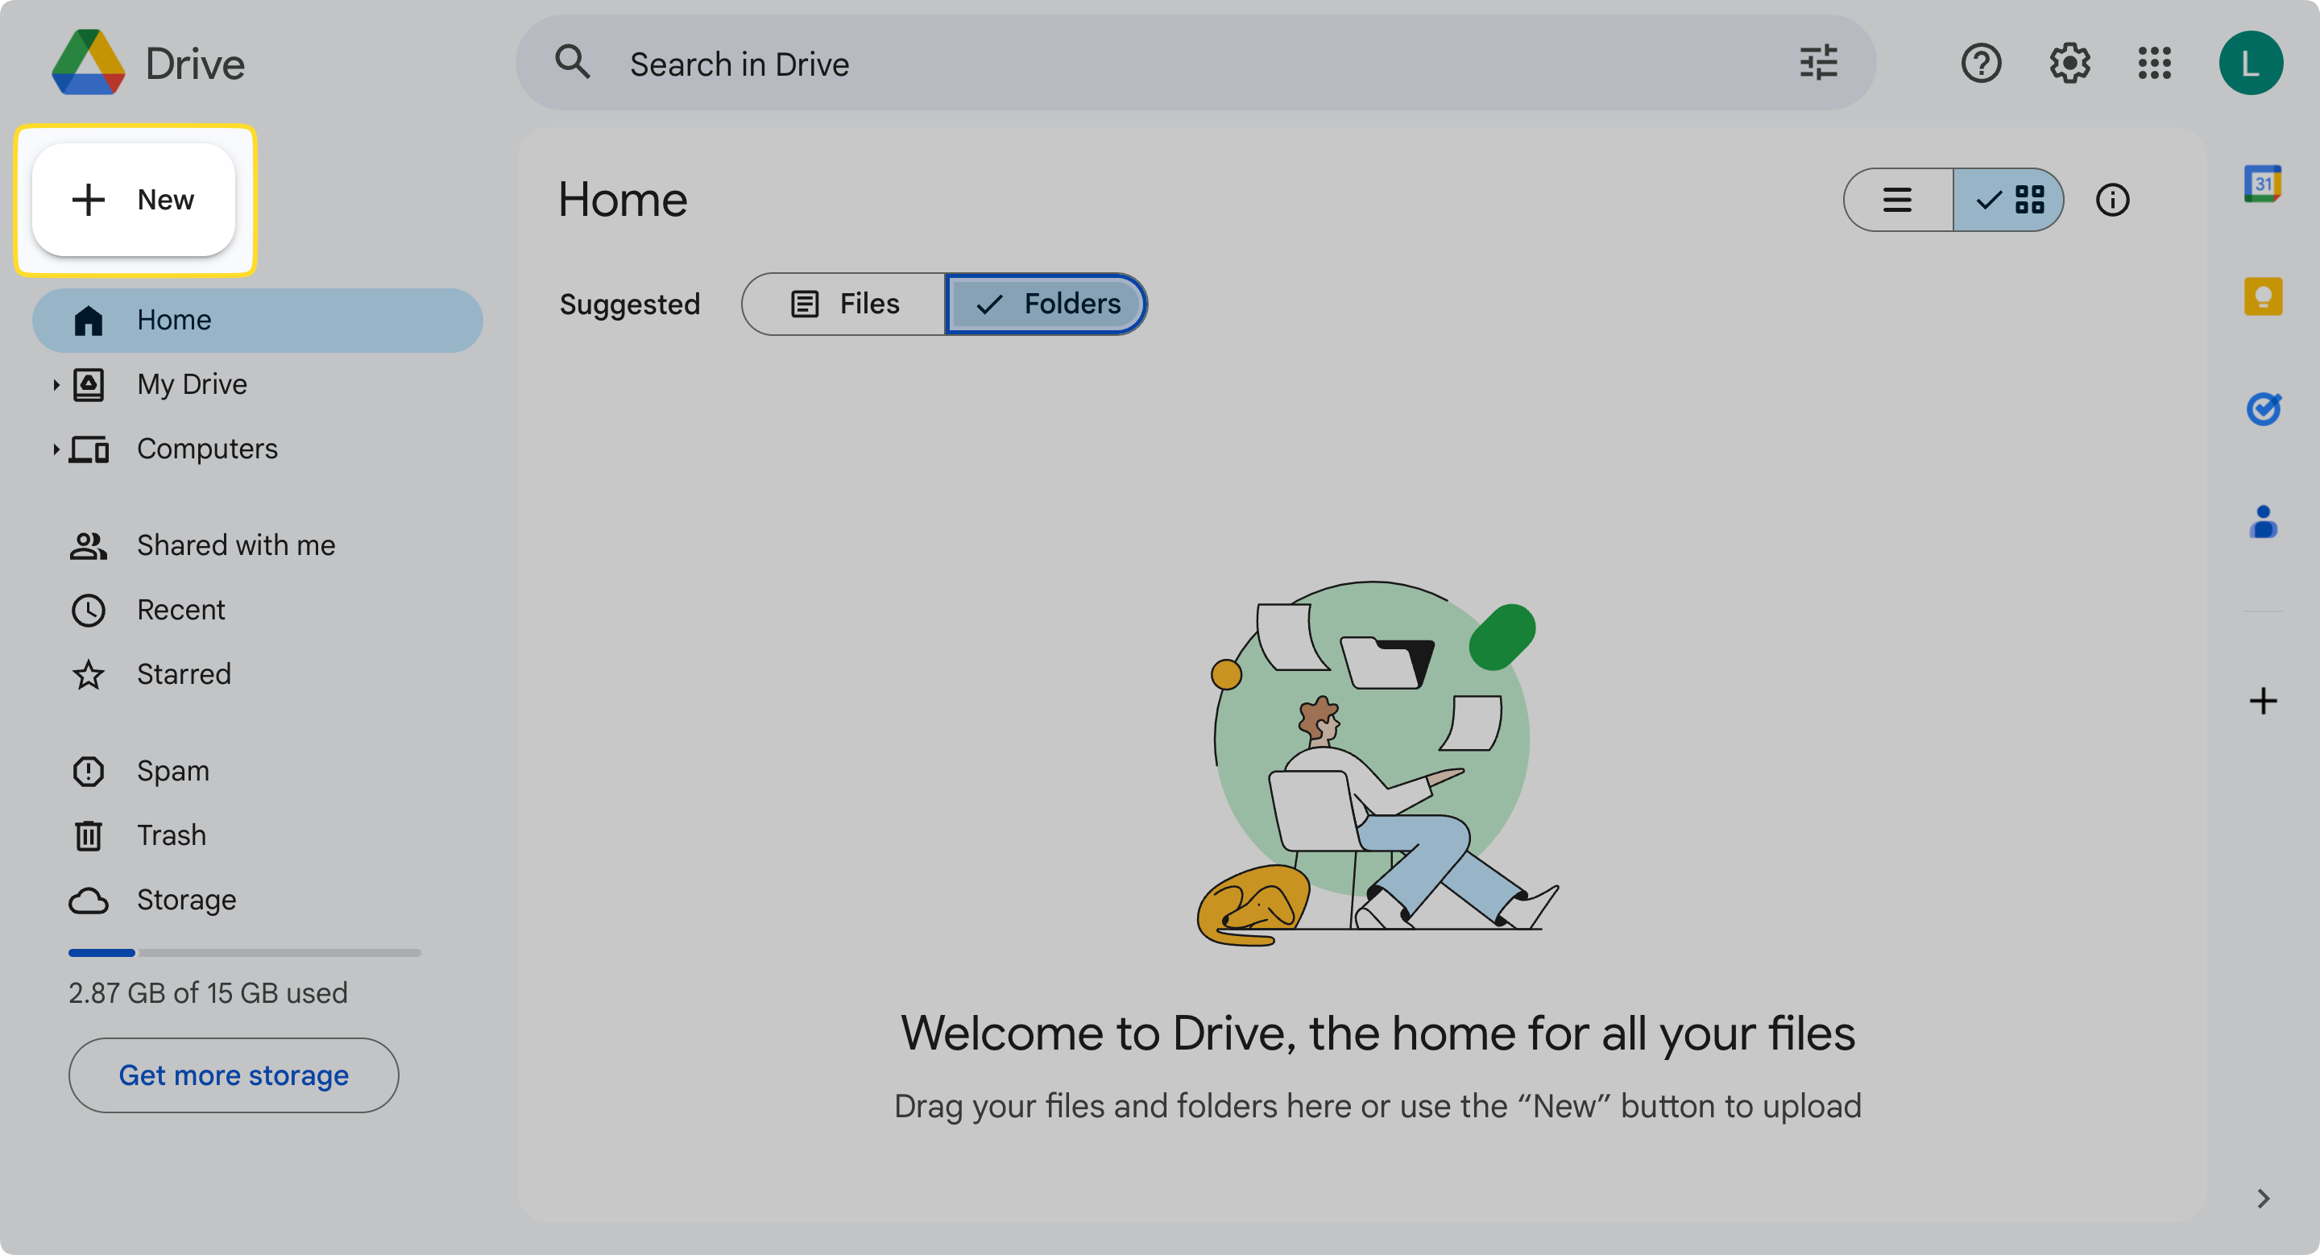2320x1255 pixels.
Task: Expand the My Drive tree item
Action: [56, 383]
